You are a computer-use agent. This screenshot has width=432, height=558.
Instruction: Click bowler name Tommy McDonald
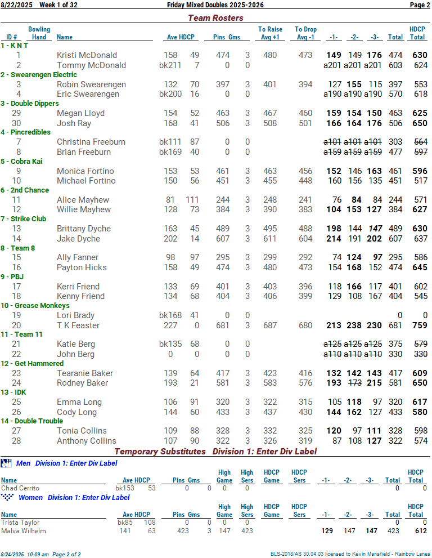pos(91,65)
